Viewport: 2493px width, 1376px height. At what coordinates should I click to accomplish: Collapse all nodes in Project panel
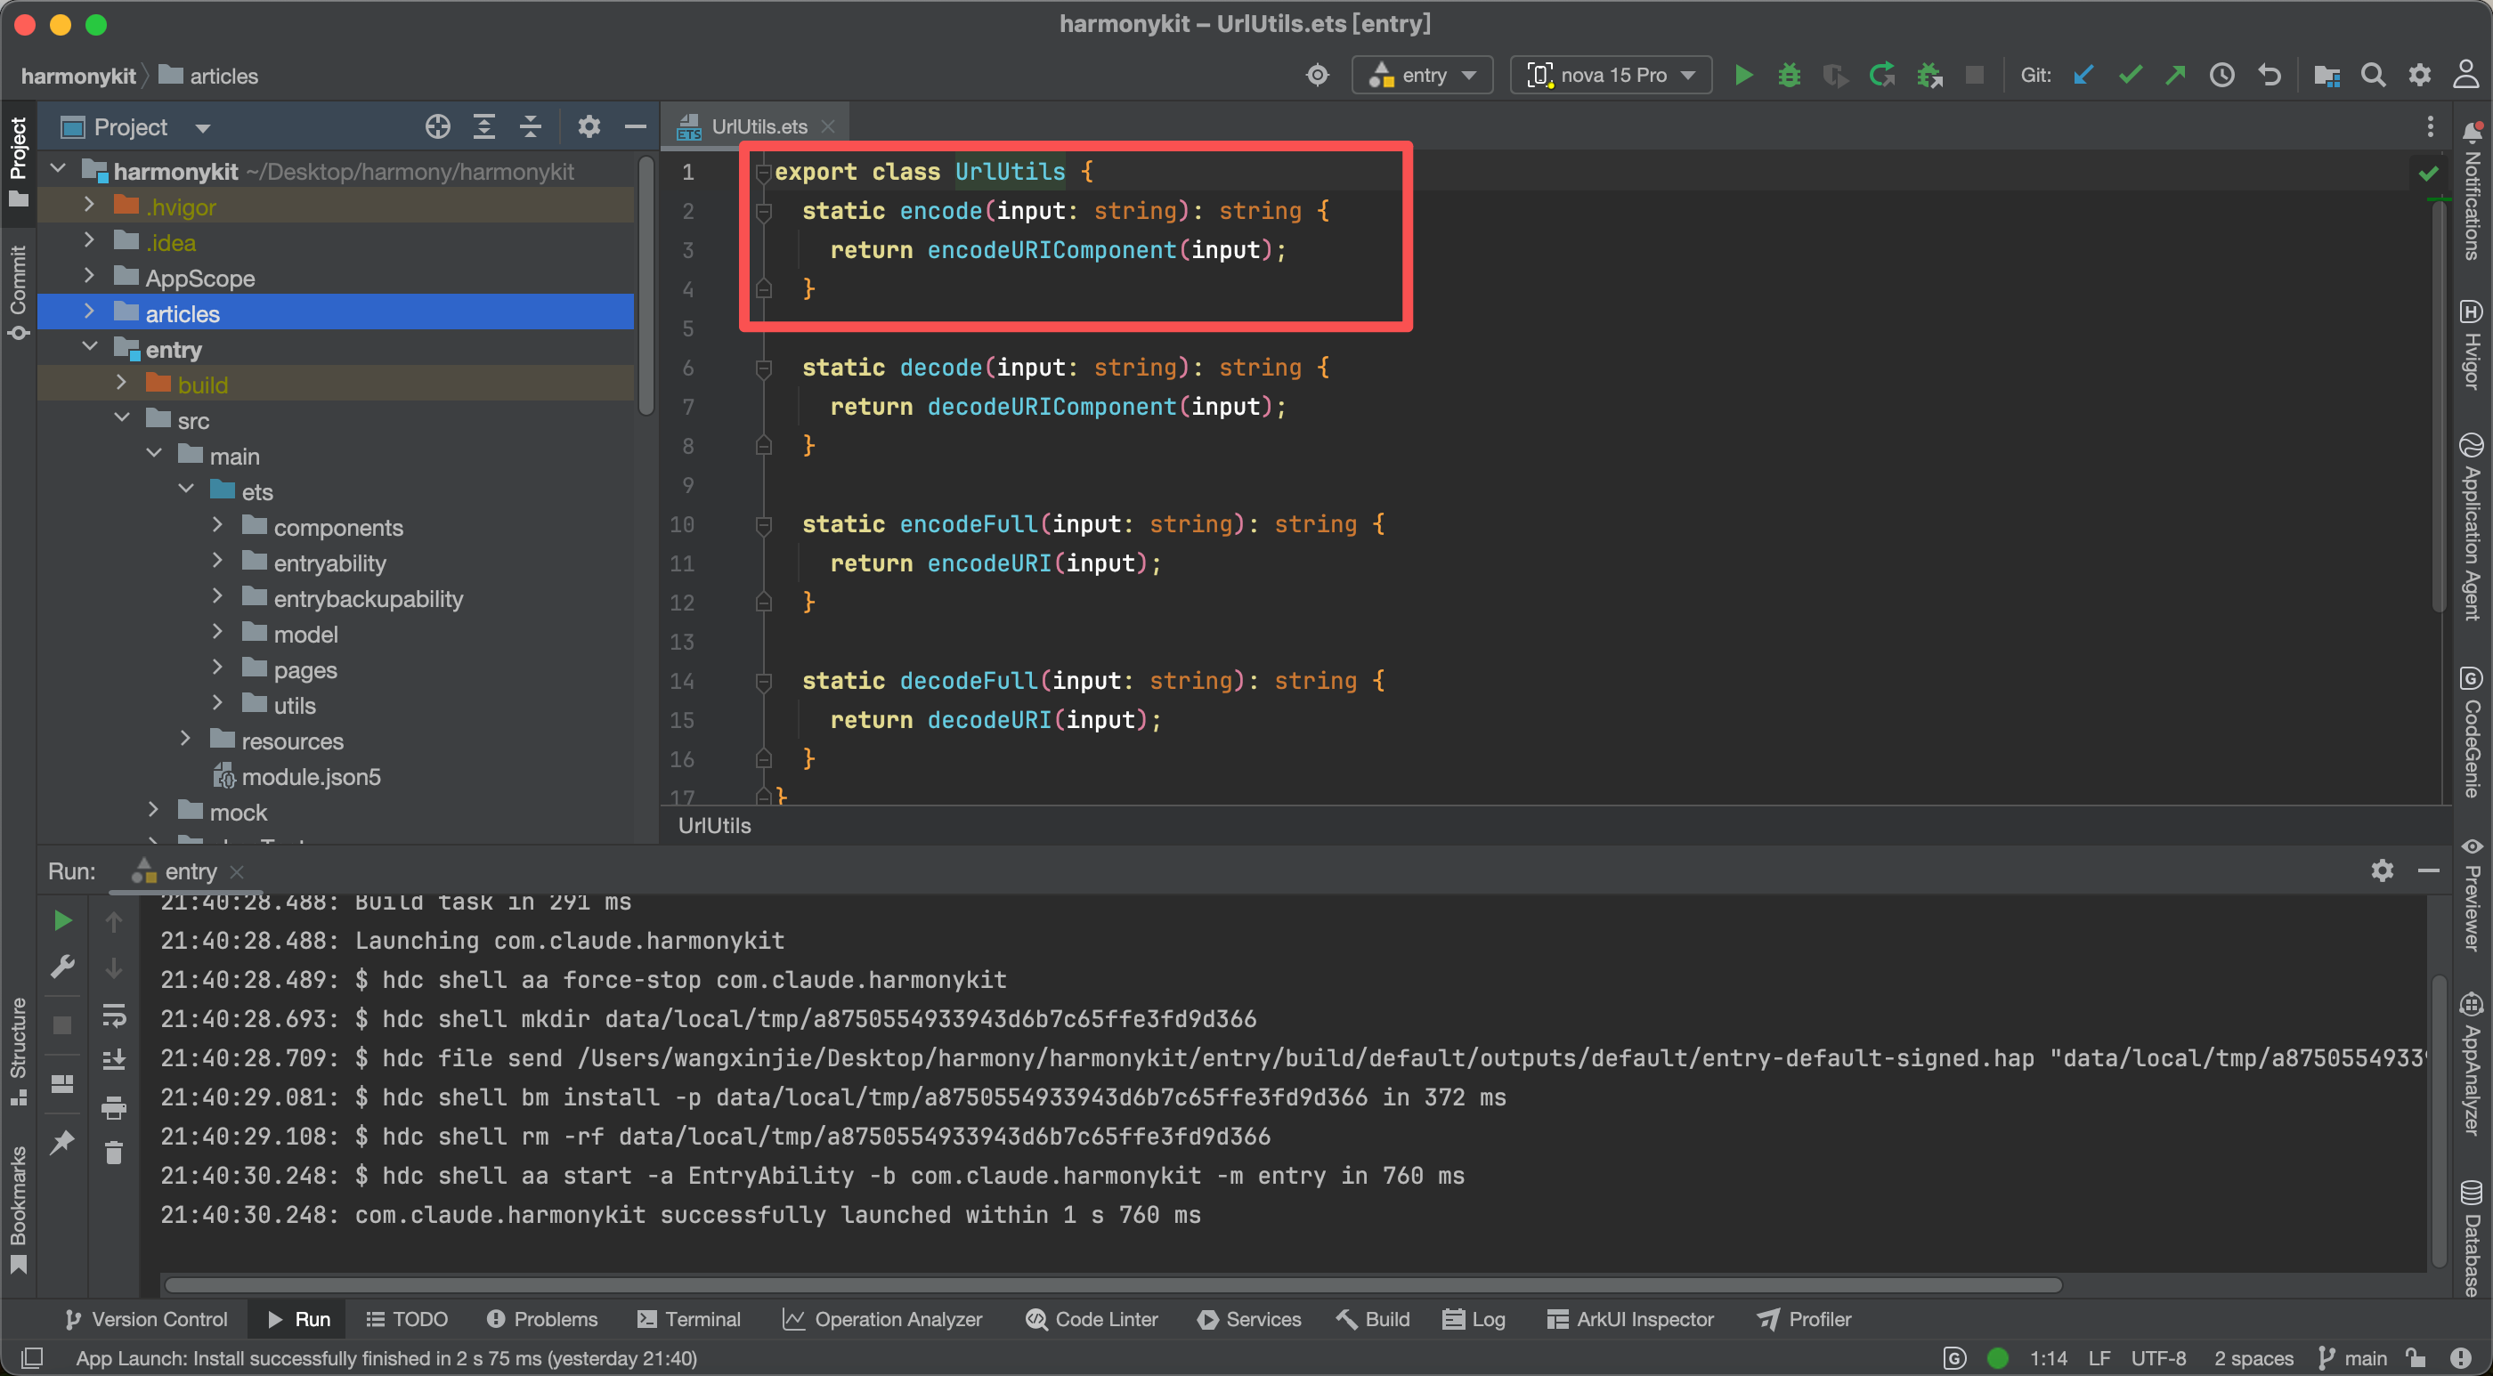point(531,126)
